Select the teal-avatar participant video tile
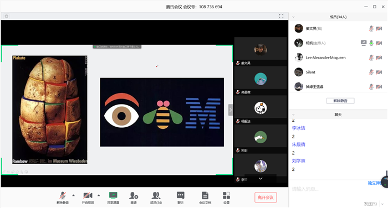The image size is (388, 208). click(261, 81)
